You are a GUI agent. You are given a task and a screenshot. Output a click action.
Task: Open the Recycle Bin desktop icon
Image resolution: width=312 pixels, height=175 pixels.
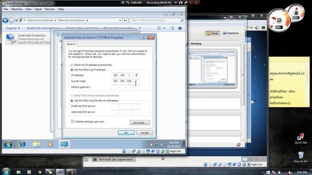(x=301, y=157)
